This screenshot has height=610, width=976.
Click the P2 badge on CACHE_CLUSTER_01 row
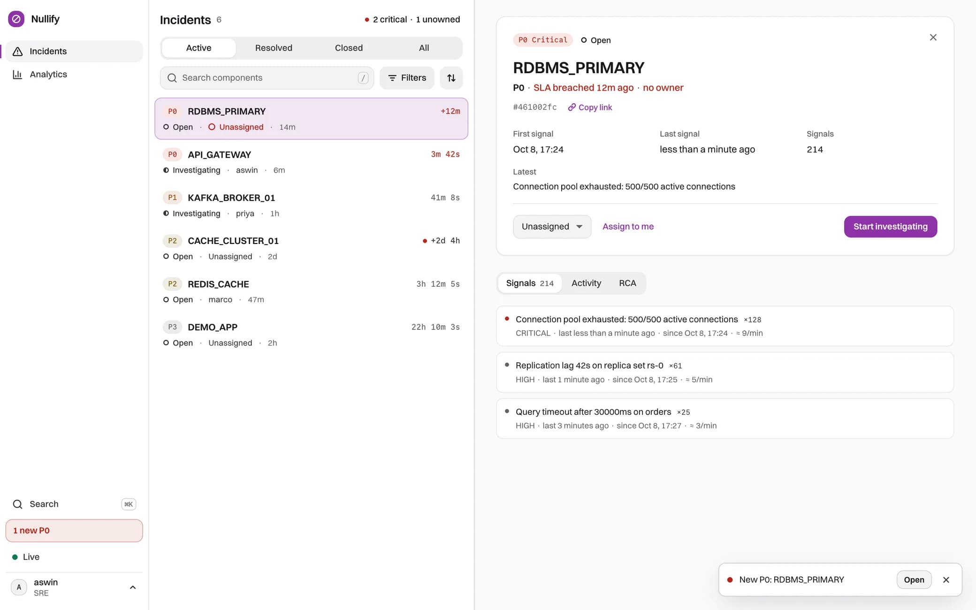click(172, 241)
